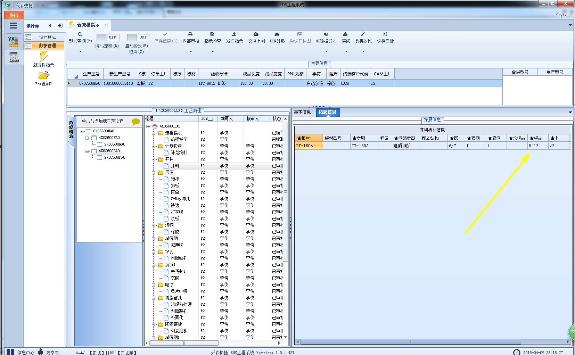This screenshot has height=355, width=575.
Task: Click the 选择母板 shuffle icon
Action: (x=385, y=34)
